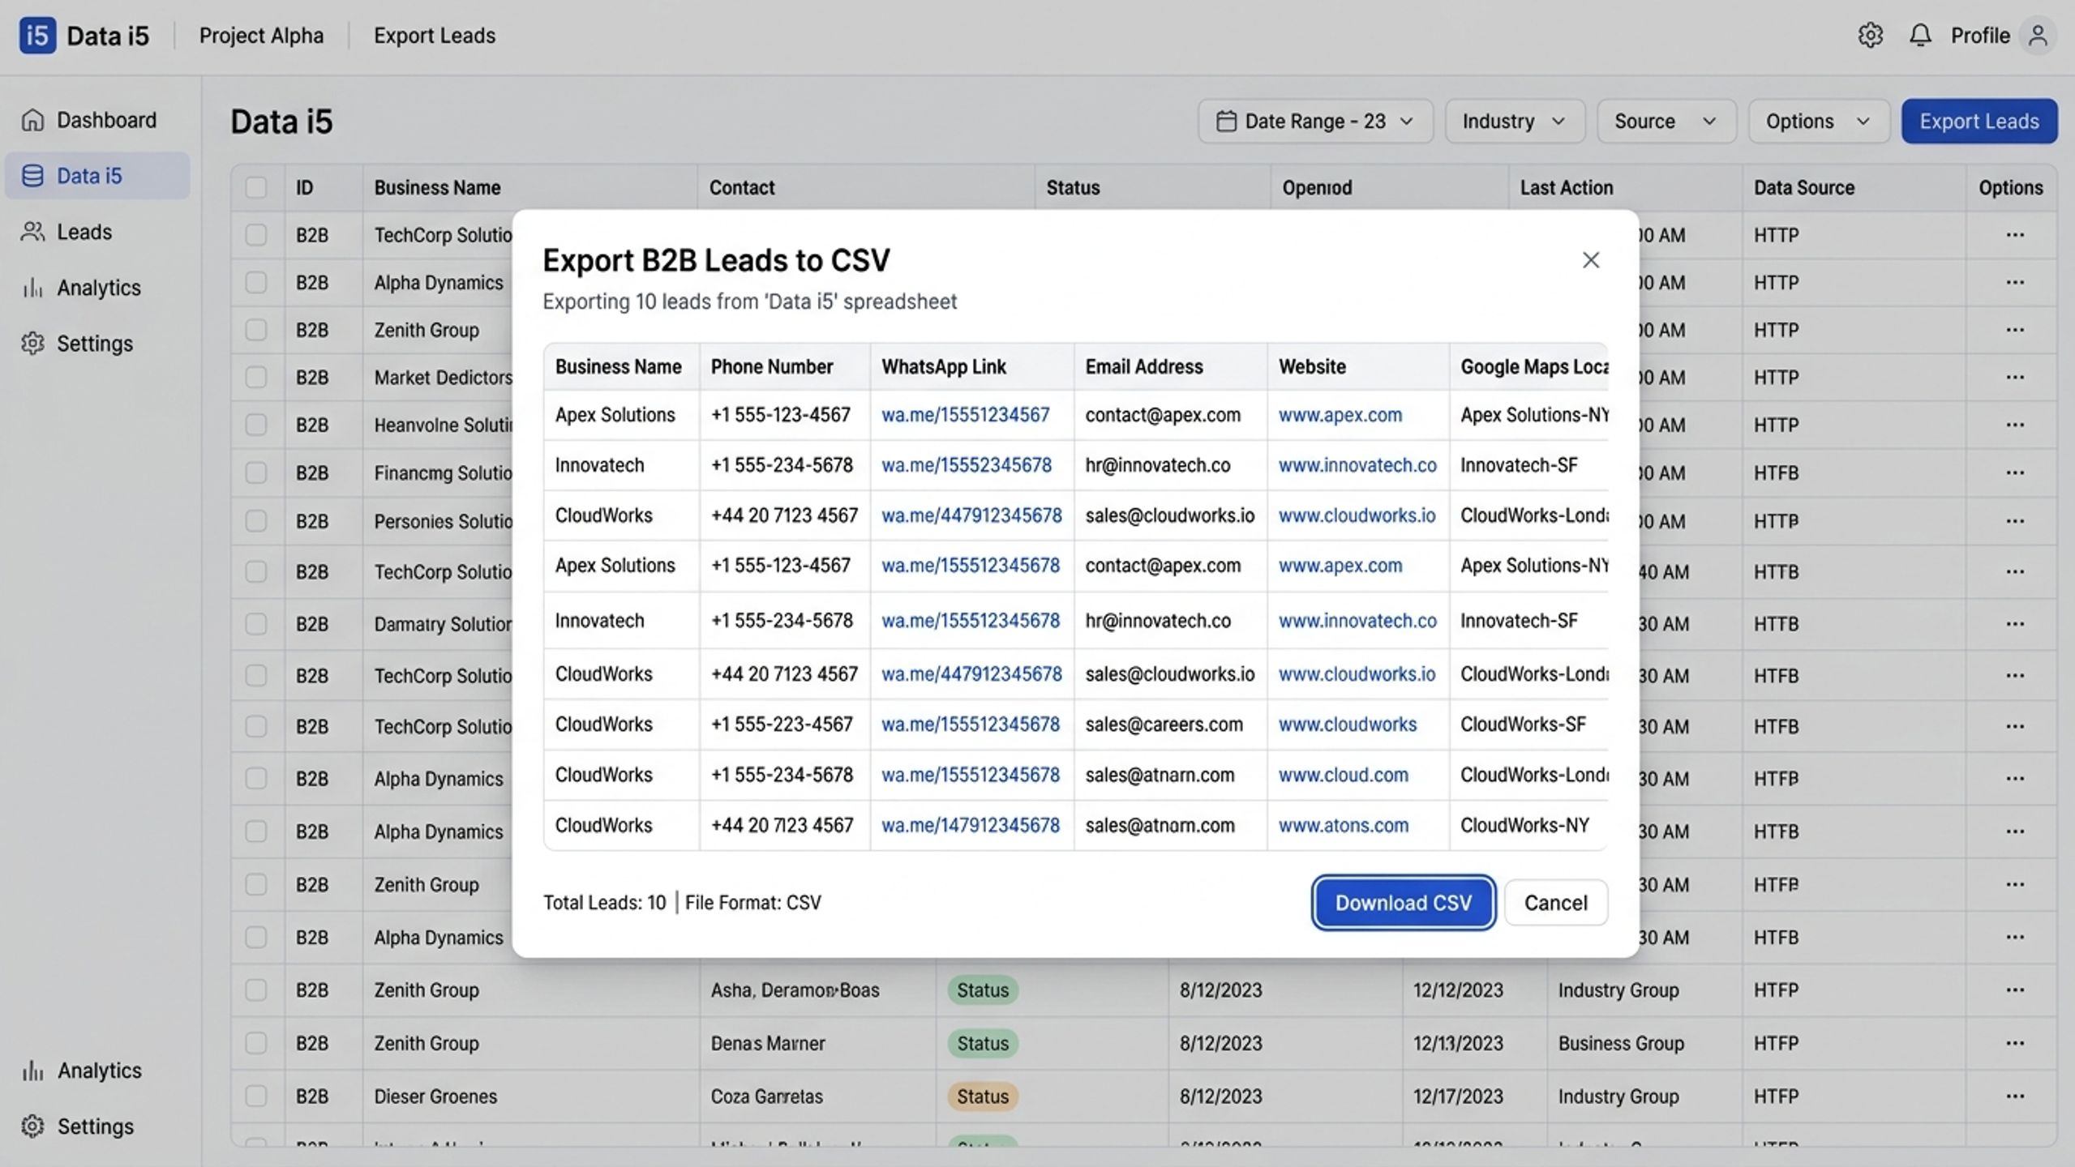2075x1167 pixels.
Task: Open upper Analytics in sidebar
Action: pos(97,288)
